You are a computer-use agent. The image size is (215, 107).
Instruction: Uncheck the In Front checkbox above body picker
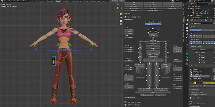(126, 13)
